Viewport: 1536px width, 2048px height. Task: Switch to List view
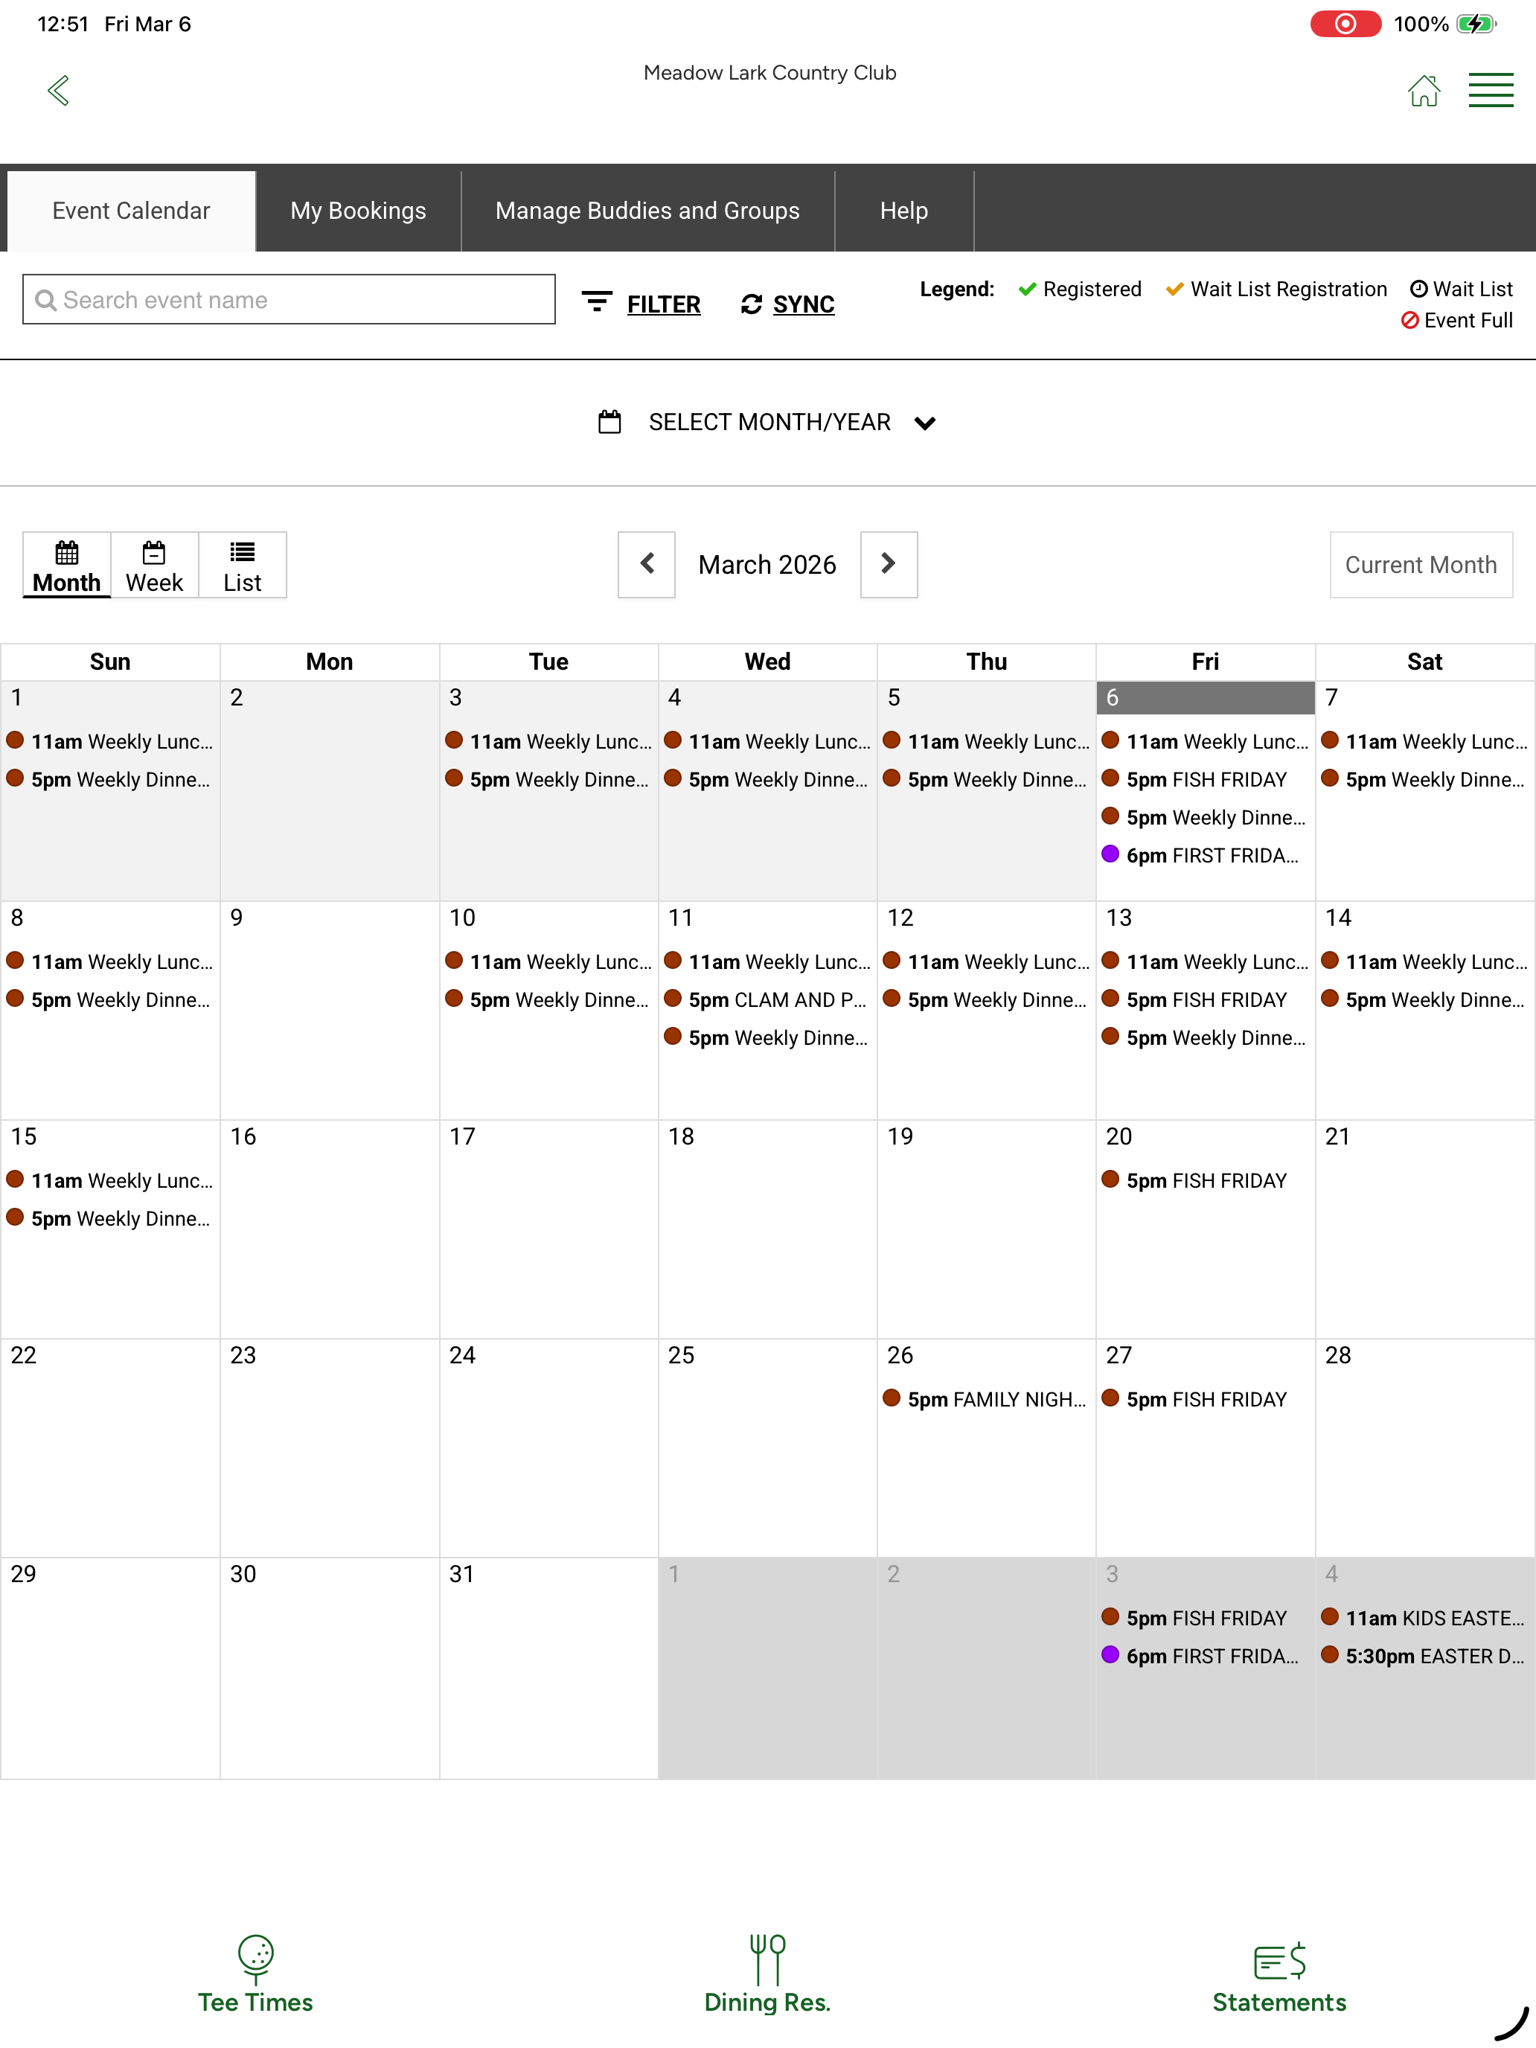[243, 566]
